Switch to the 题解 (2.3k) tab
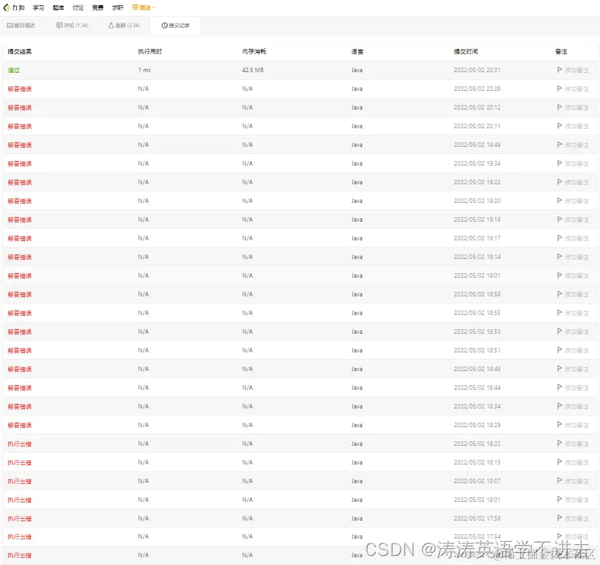 click(124, 25)
